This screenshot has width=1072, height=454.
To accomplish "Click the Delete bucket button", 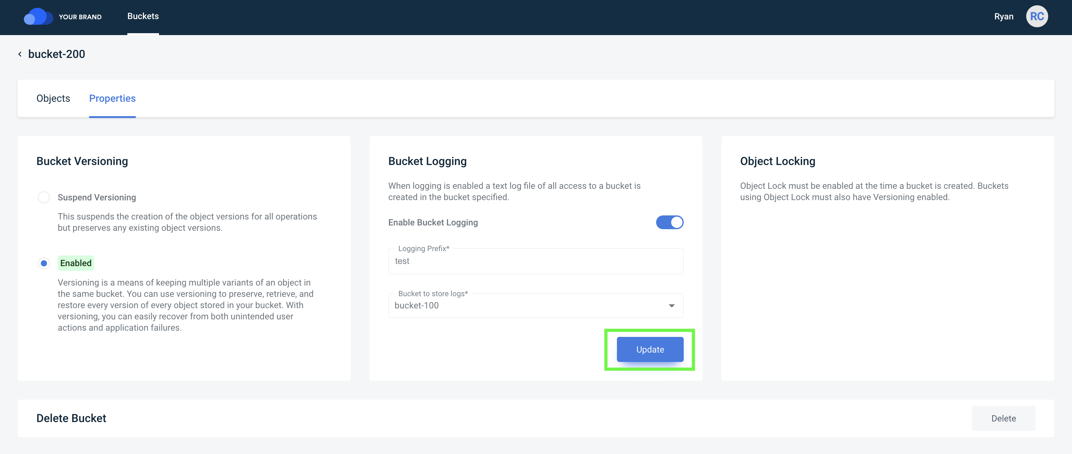I will [1003, 419].
